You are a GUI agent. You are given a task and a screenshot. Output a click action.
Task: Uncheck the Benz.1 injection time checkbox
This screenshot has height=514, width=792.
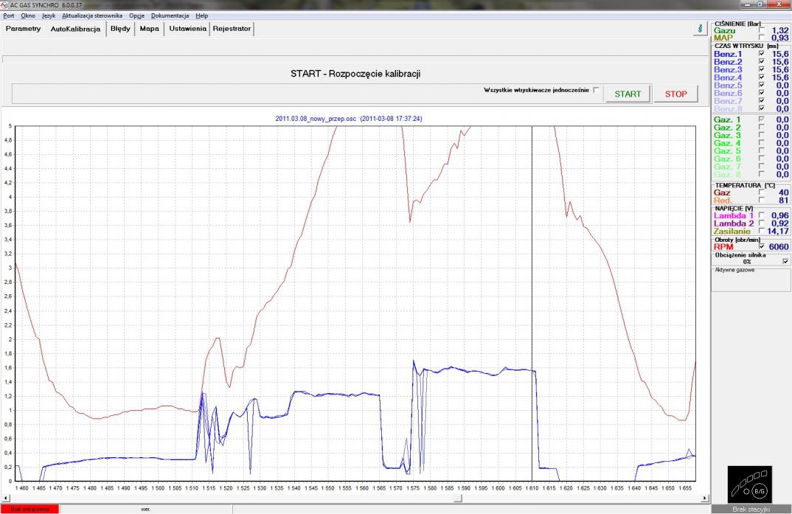pyautogui.click(x=762, y=54)
